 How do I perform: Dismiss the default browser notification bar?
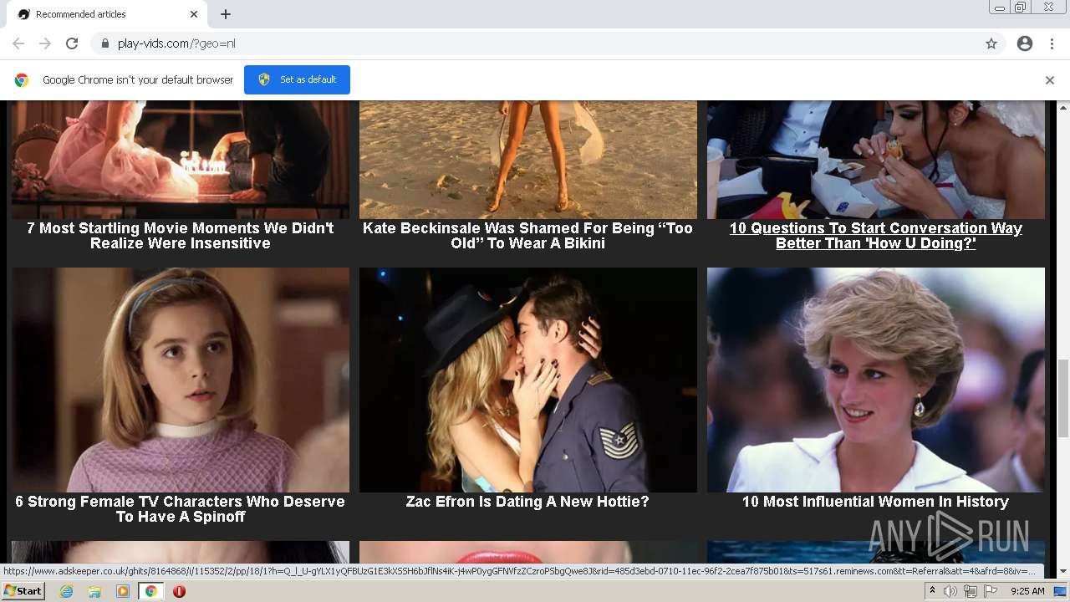tap(1050, 80)
